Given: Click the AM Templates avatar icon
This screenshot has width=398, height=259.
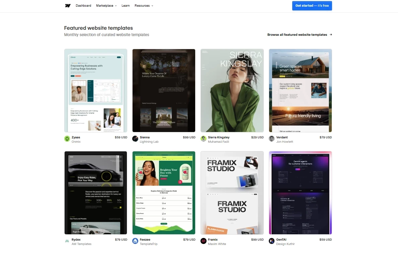Looking at the screenshot, I should (x=67, y=241).
